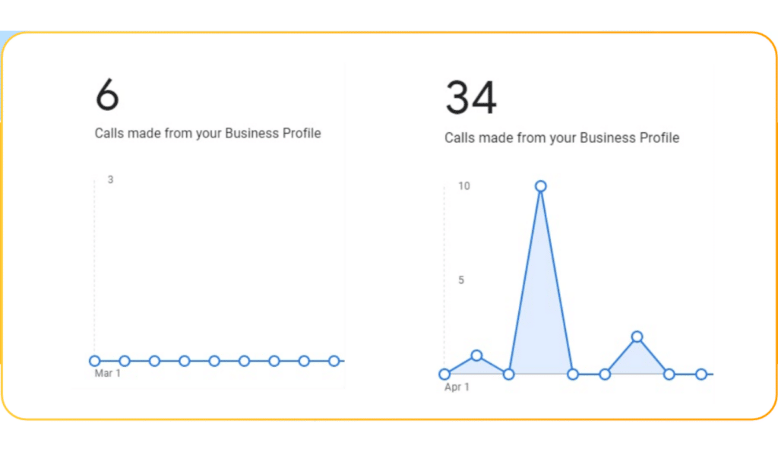Select the zero point right after the April peak
Viewport: 778px width, 452px height.
pos(573,374)
